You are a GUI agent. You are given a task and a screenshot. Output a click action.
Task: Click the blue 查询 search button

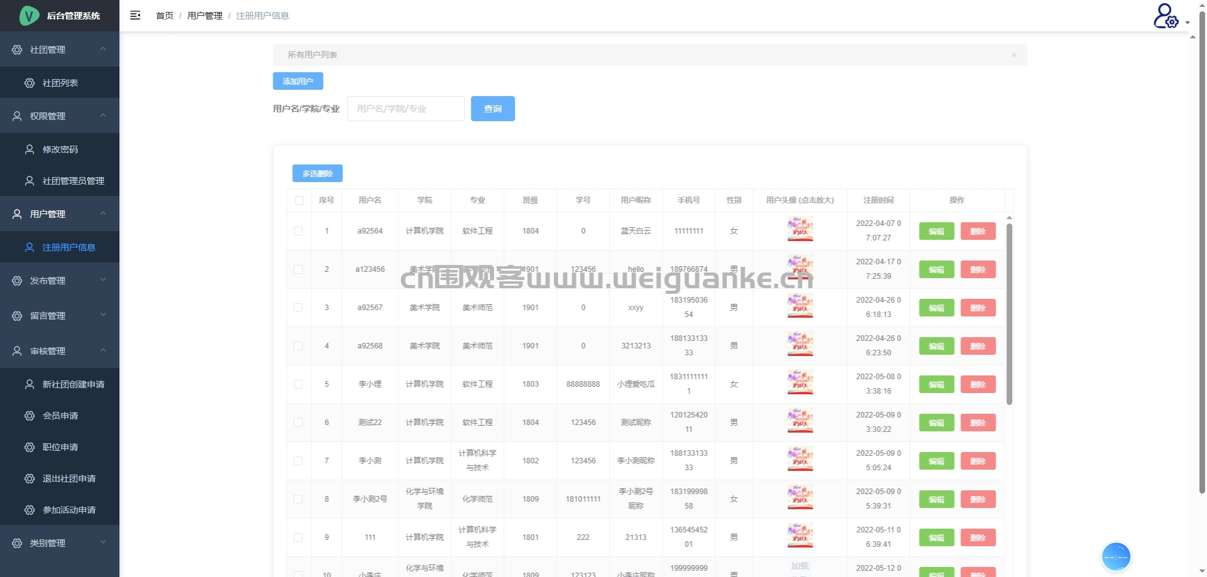[x=493, y=108]
